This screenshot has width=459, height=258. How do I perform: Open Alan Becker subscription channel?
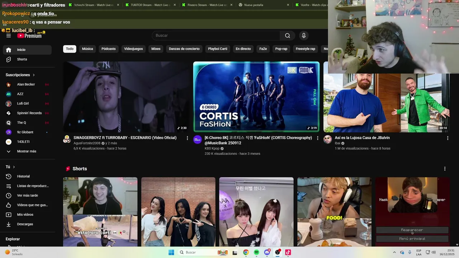pos(27,85)
